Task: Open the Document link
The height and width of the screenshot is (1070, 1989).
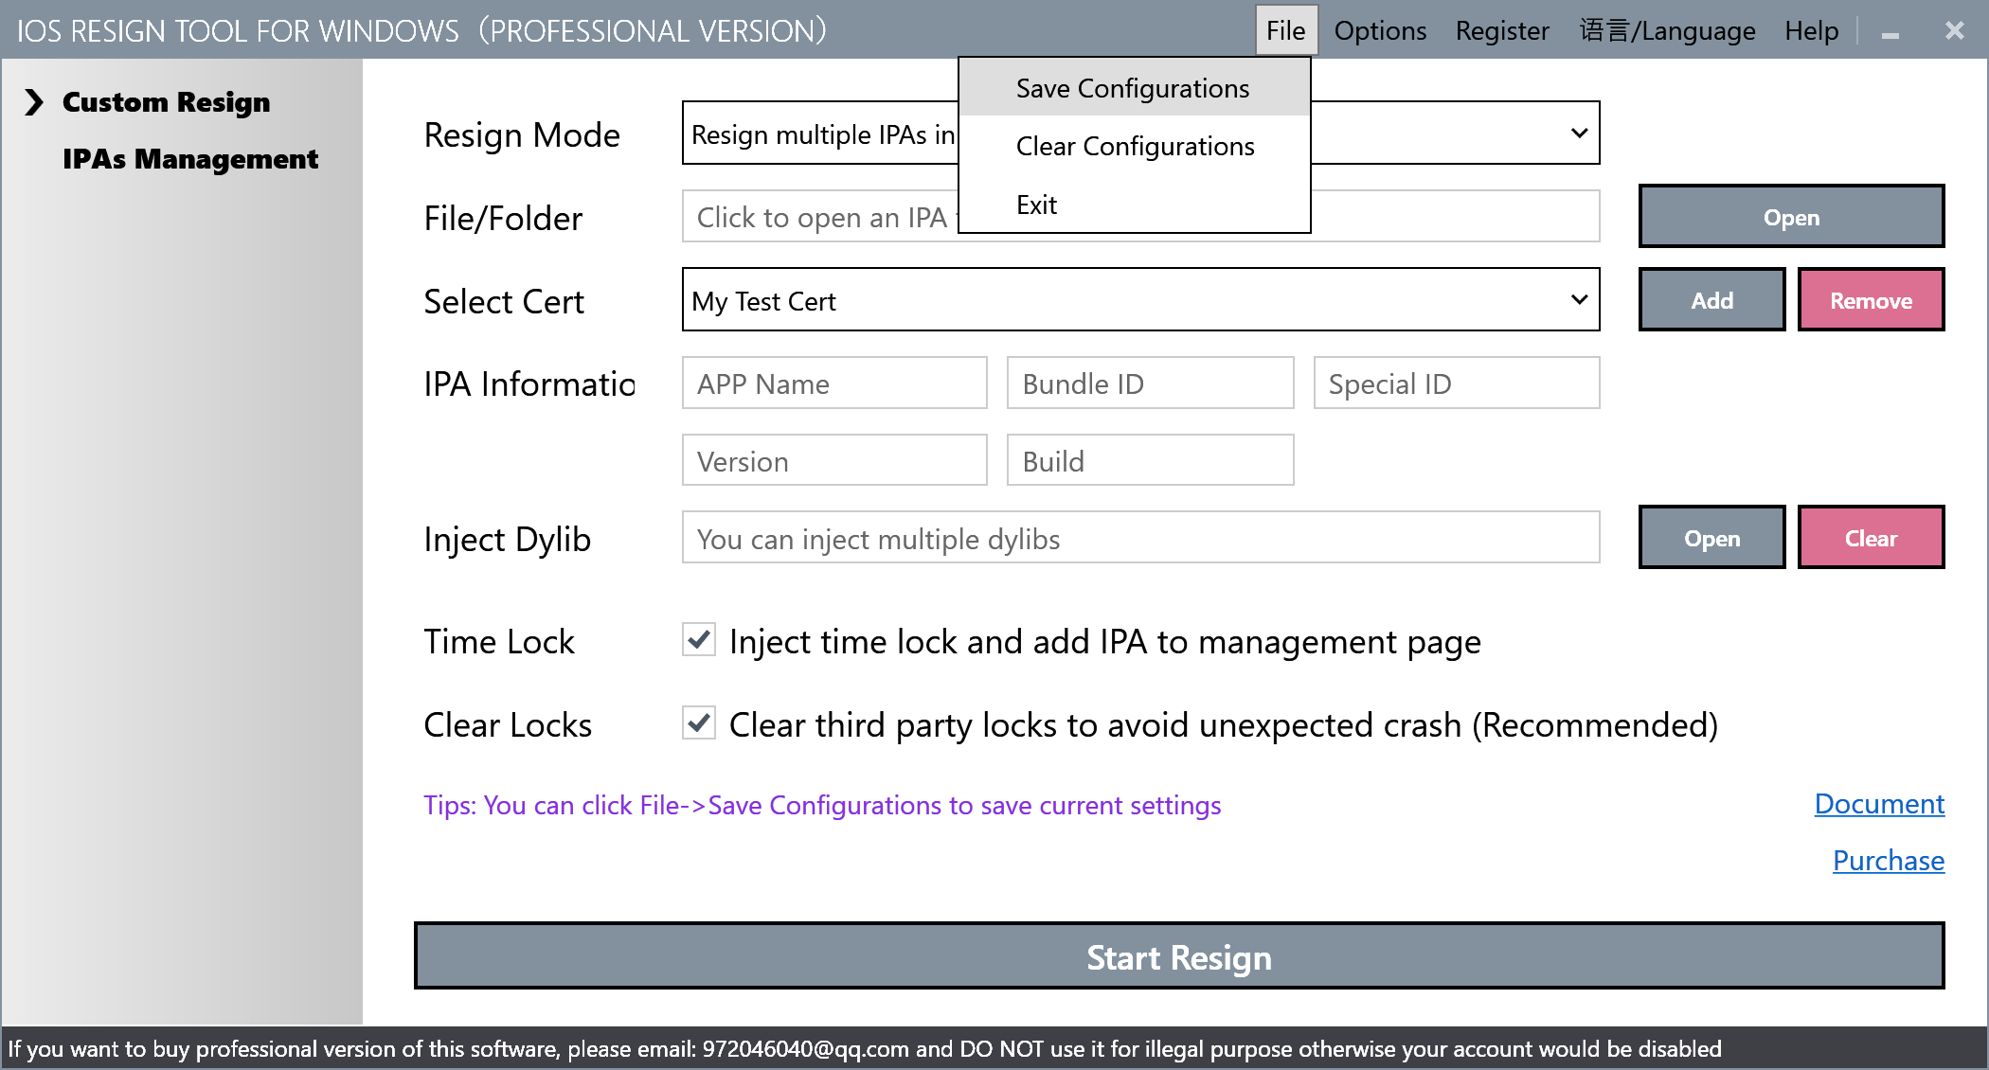Action: tap(1878, 803)
